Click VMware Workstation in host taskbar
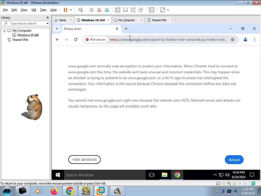The width and height of the screenshot is (261, 196). point(101,191)
